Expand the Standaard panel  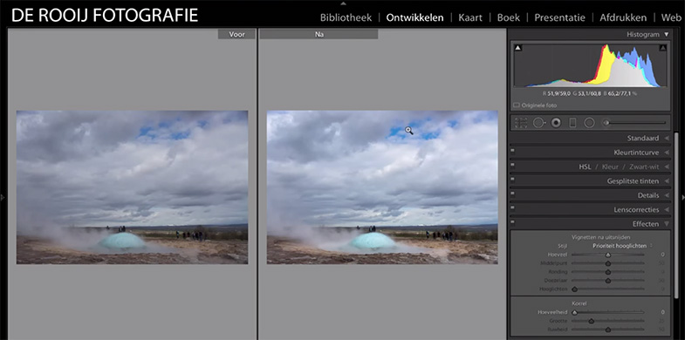pyautogui.click(x=667, y=139)
